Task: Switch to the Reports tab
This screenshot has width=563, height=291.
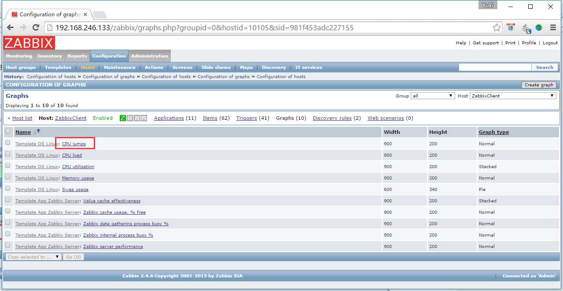Action: [77, 56]
